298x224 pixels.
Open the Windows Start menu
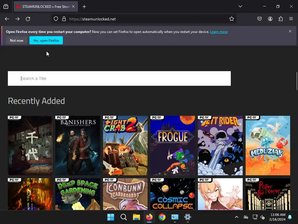111,217
